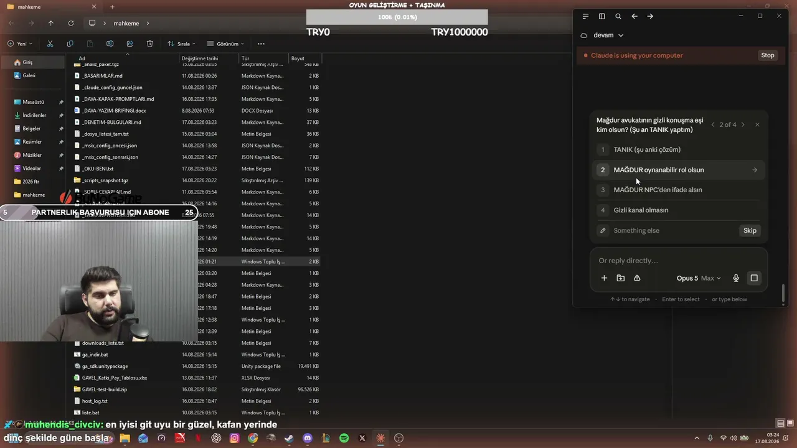Sort files by Tür column
Screen dimensions: 797x448
pos(264,58)
